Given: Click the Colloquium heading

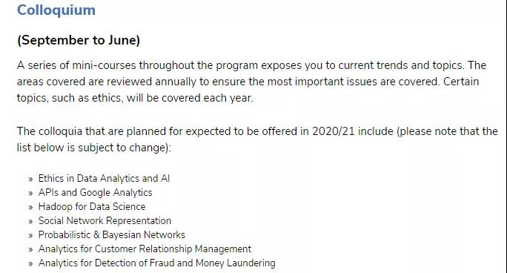Looking at the screenshot, I should tap(56, 10).
